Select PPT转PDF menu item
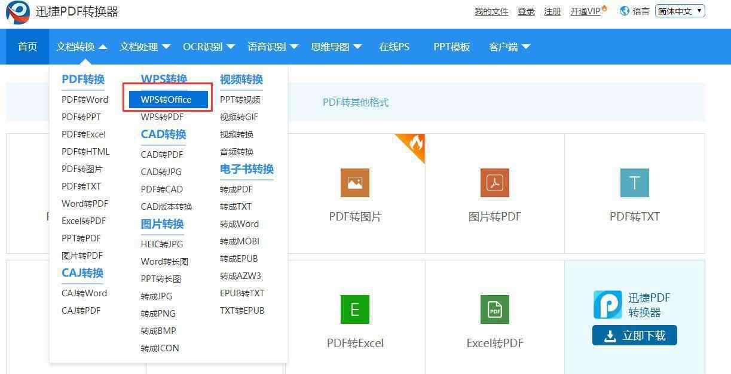This screenshot has height=374, width=731. coord(81,238)
